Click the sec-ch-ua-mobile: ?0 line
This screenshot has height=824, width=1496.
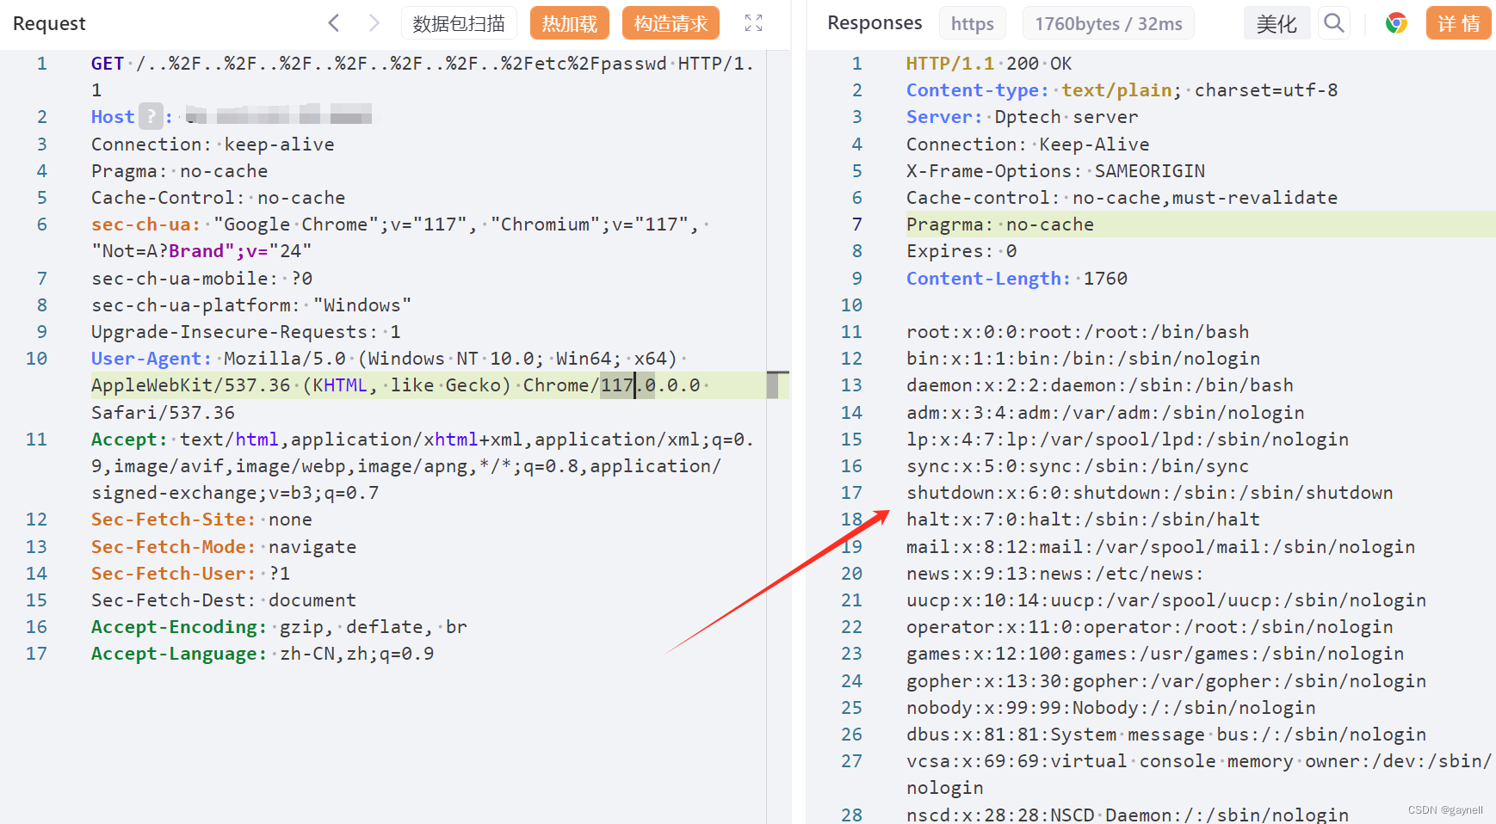(201, 278)
